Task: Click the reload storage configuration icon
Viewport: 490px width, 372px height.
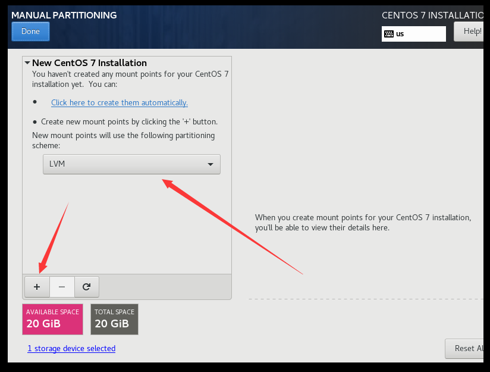Action: click(x=87, y=286)
